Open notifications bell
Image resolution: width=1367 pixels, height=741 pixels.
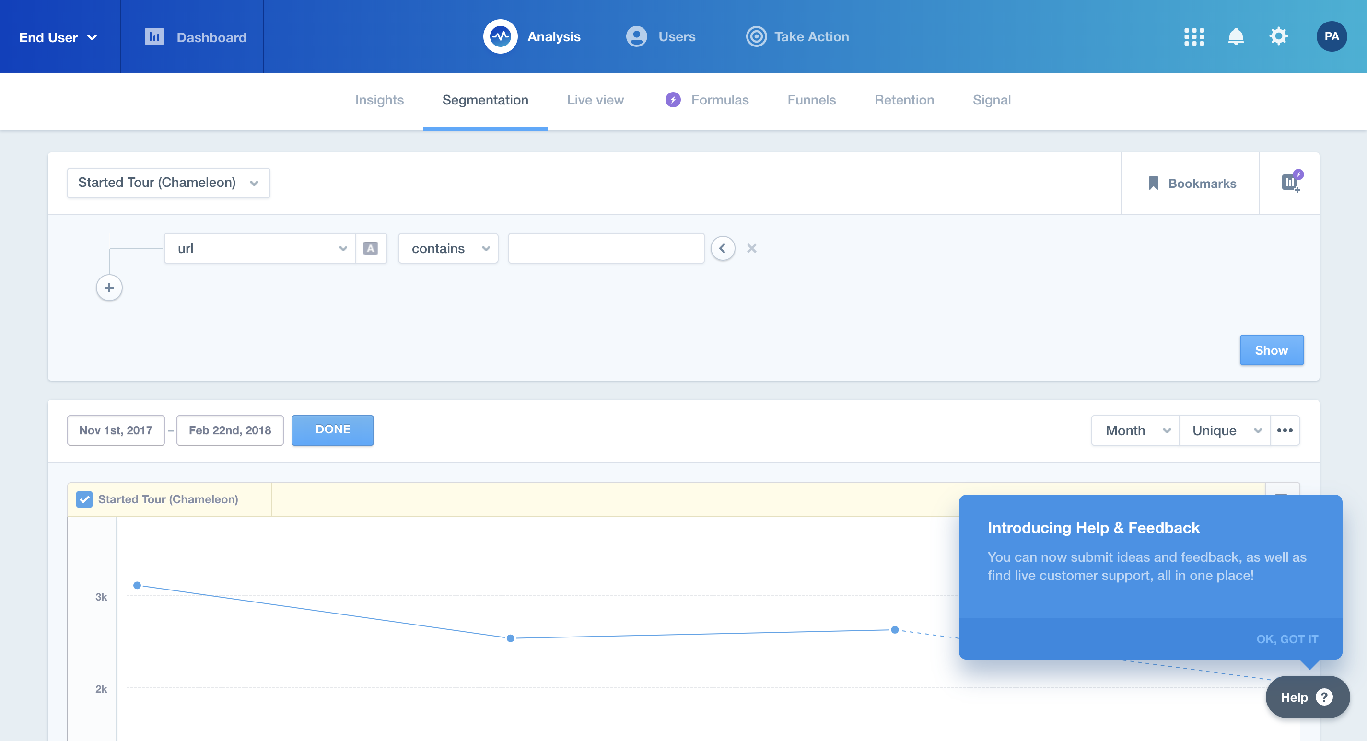tap(1236, 36)
